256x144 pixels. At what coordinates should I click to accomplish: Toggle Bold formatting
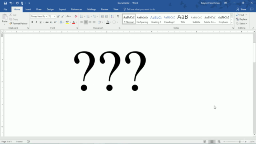click(x=32, y=22)
